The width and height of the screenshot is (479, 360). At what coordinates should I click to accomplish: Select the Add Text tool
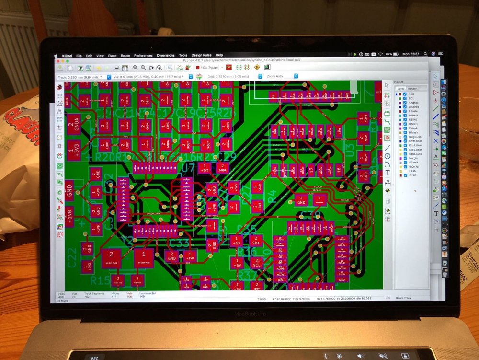388,172
